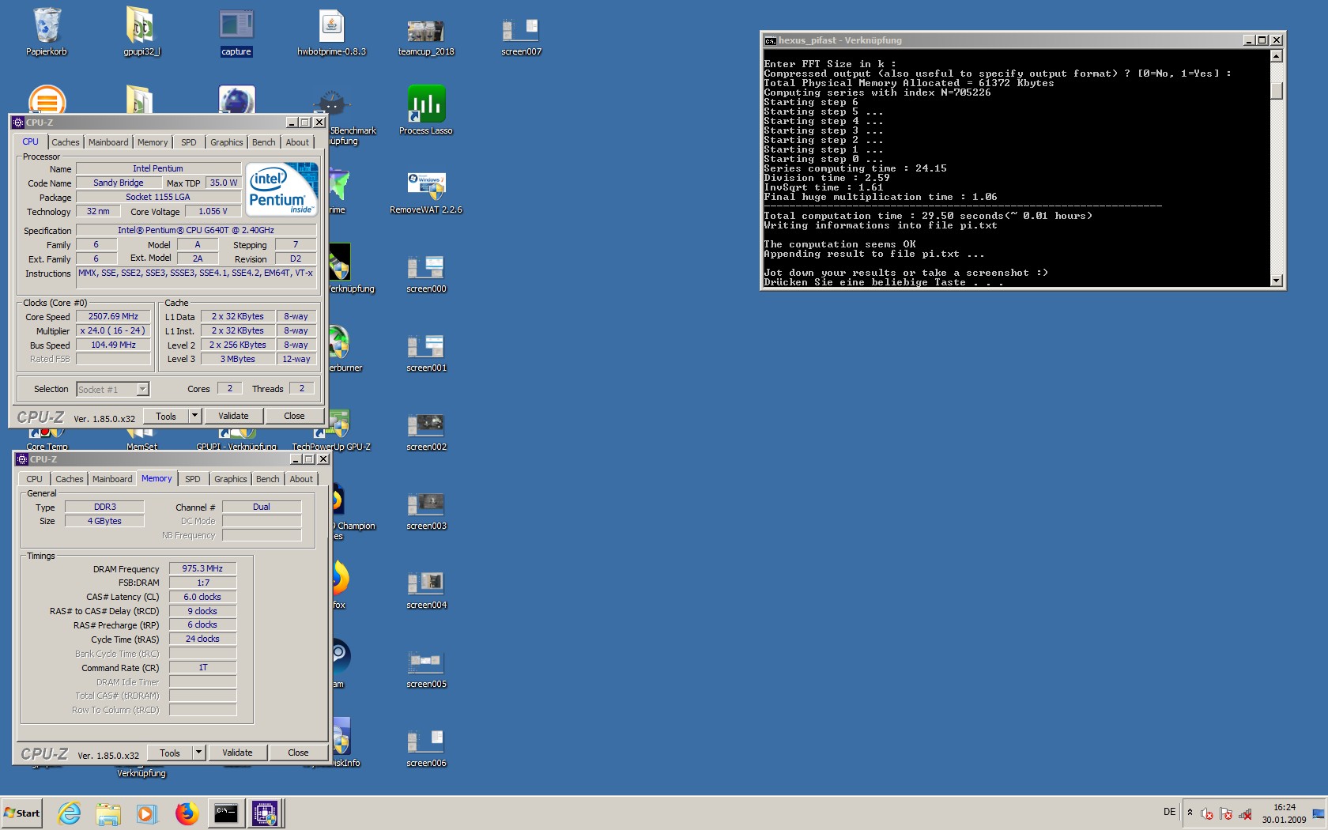This screenshot has height=830, width=1328.
Task: Open the About tab in upper CPU-Z
Action: 297,142
